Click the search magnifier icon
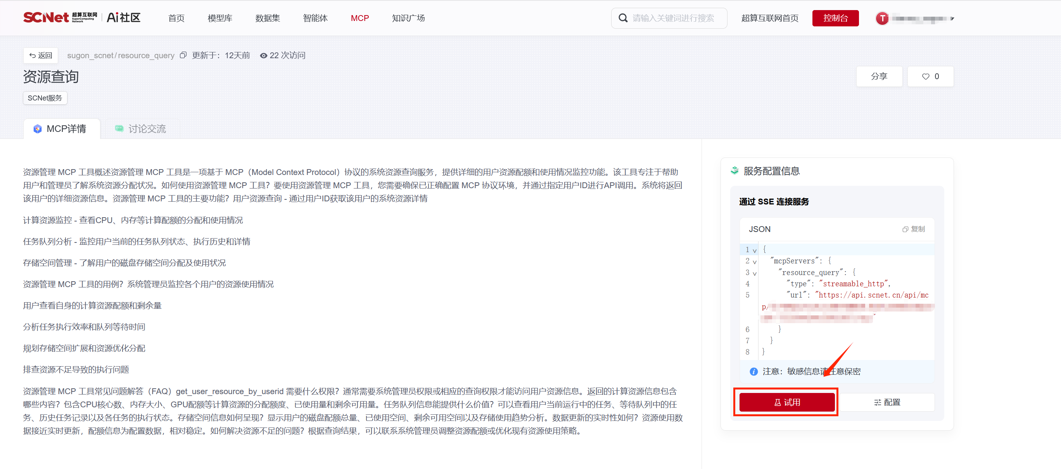This screenshot has width=1061, height=469. click(623, 18)
